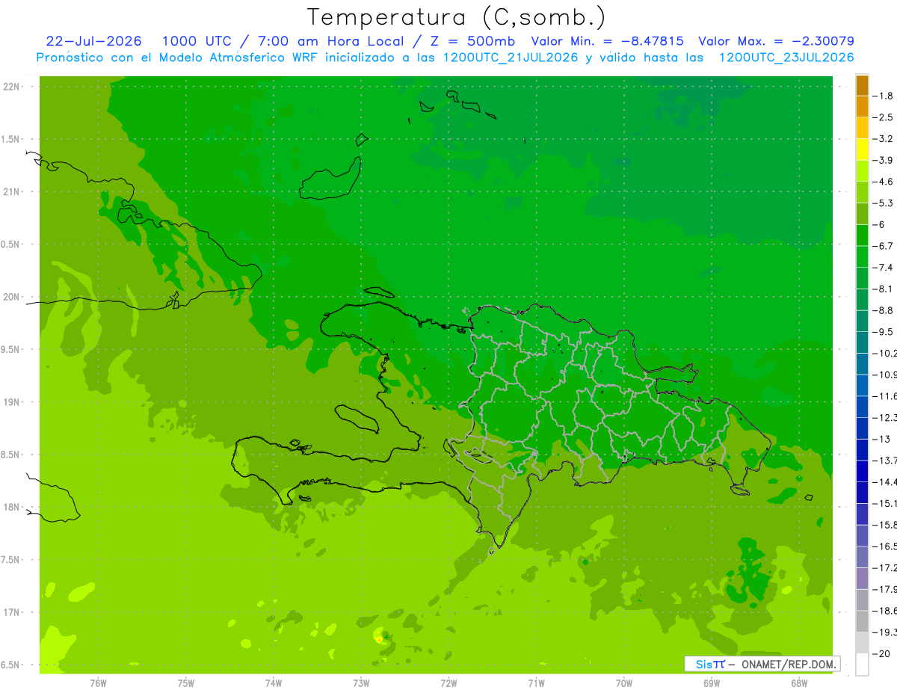Click the "20N" latitude label

pos(11,297)
